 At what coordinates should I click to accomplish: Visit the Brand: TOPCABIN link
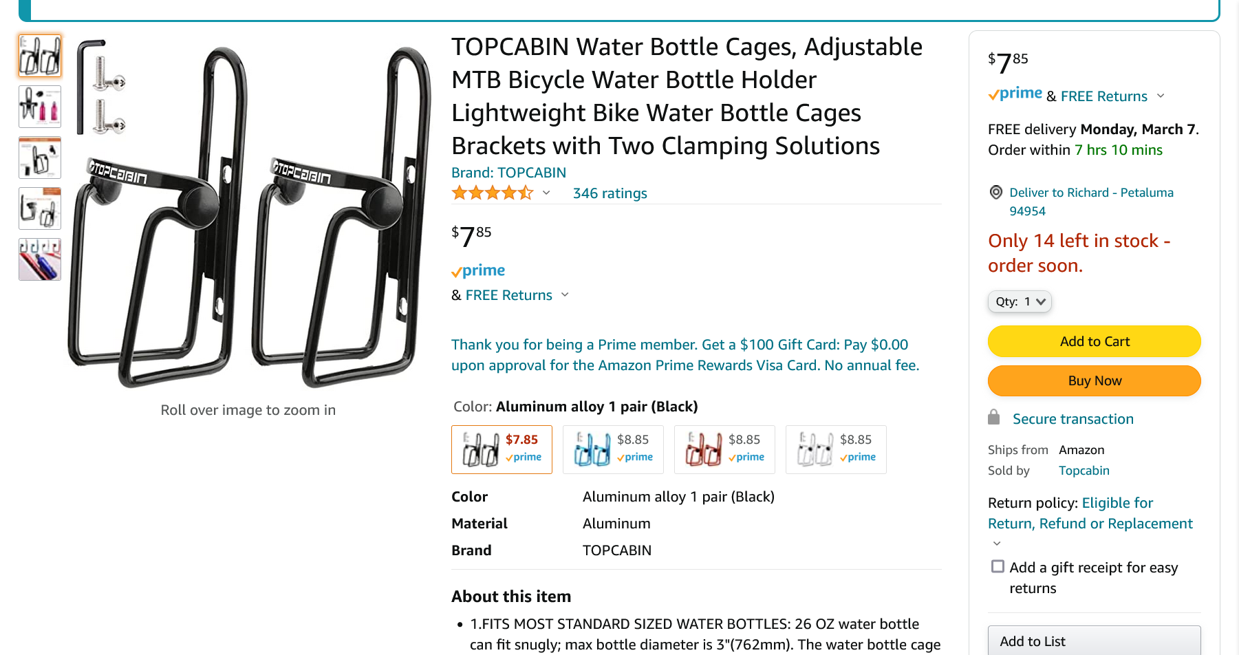pos(508,173)
